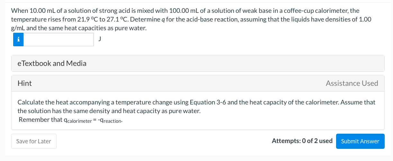The image size is (393, 161).
Task: Click the Assistance Used label
Action: 352,83
